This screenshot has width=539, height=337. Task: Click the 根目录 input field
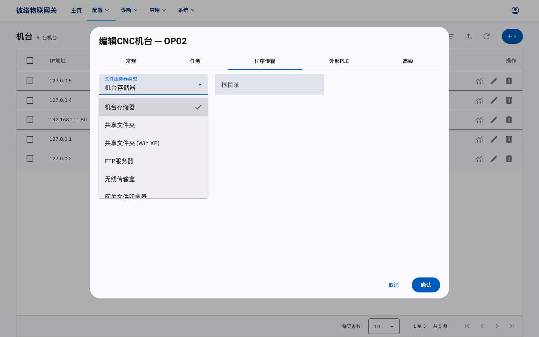[x=269, y=85]
